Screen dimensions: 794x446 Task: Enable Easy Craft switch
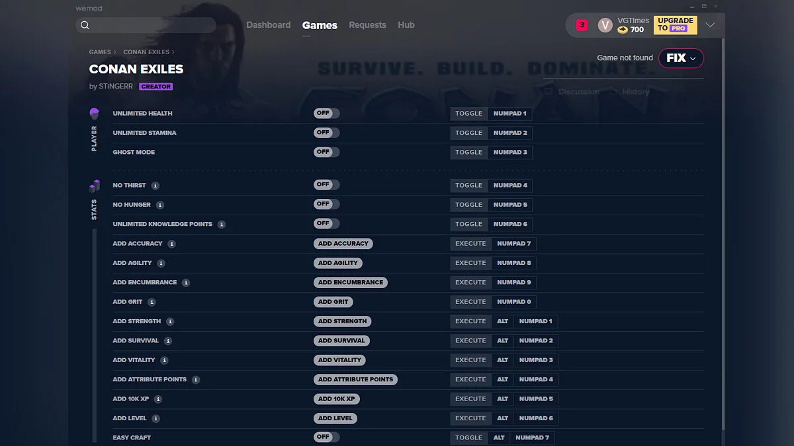326,437
